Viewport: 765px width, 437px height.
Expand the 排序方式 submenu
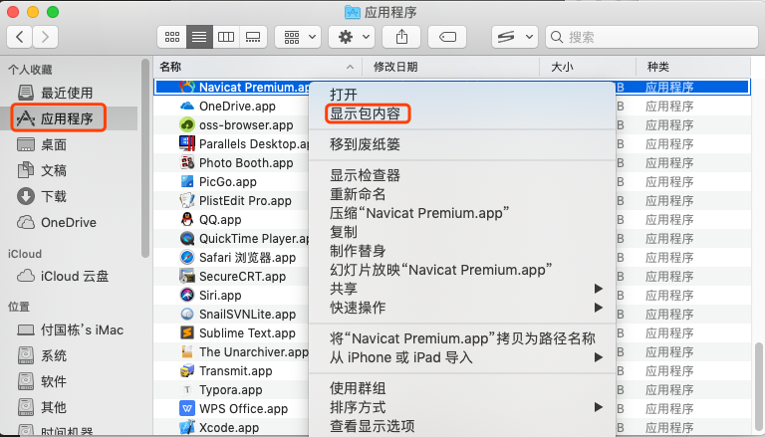462,407
